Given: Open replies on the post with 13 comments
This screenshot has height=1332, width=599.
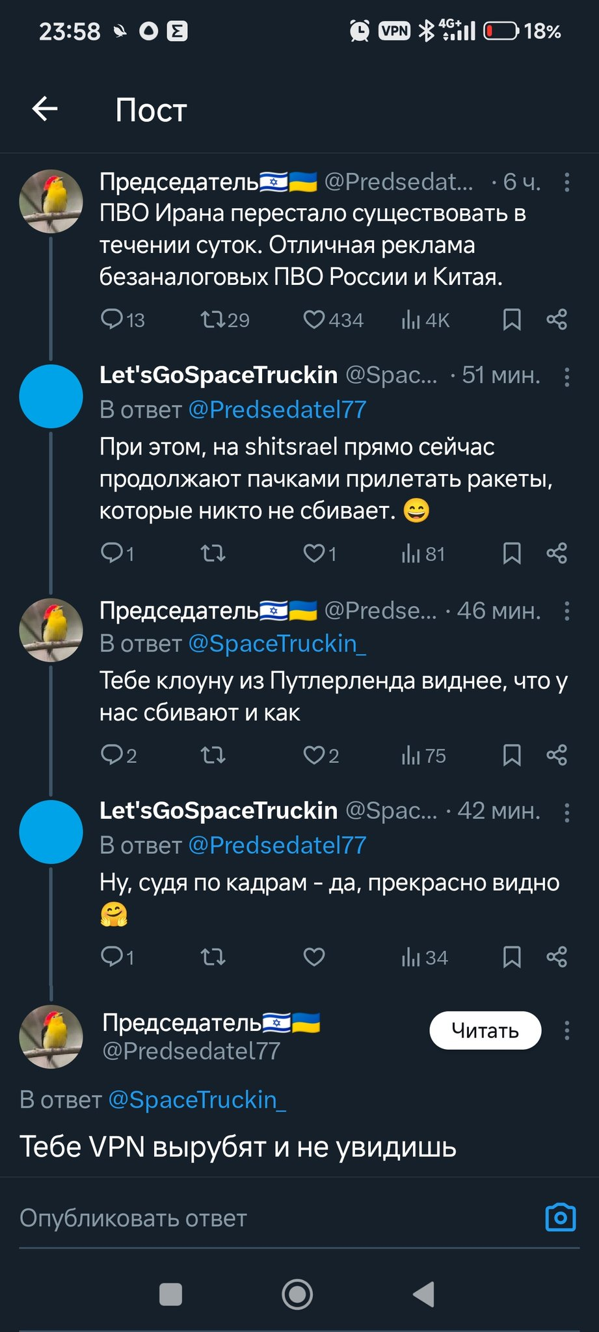Looking at the screenshot, I should point(113,319).
